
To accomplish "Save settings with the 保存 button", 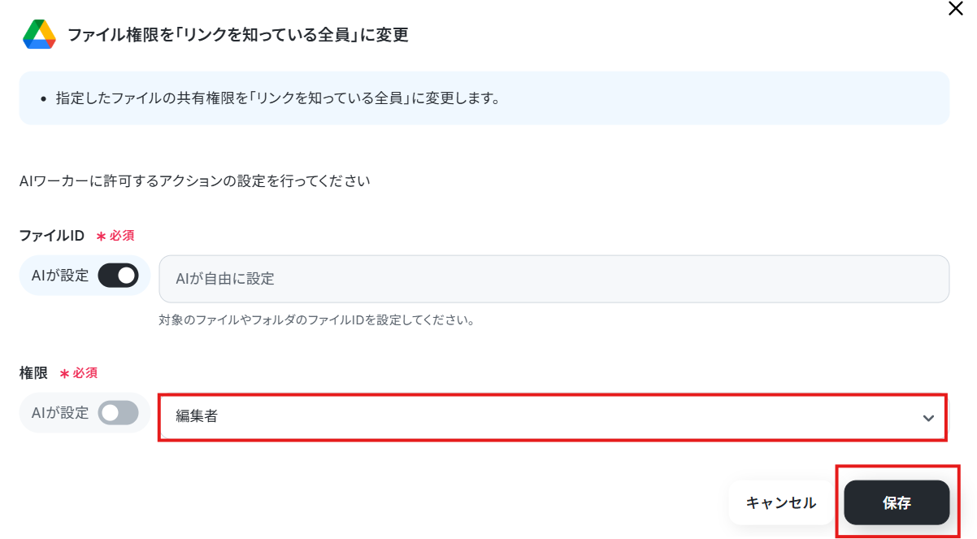I will pyautogui.click(x=897, y=502).
